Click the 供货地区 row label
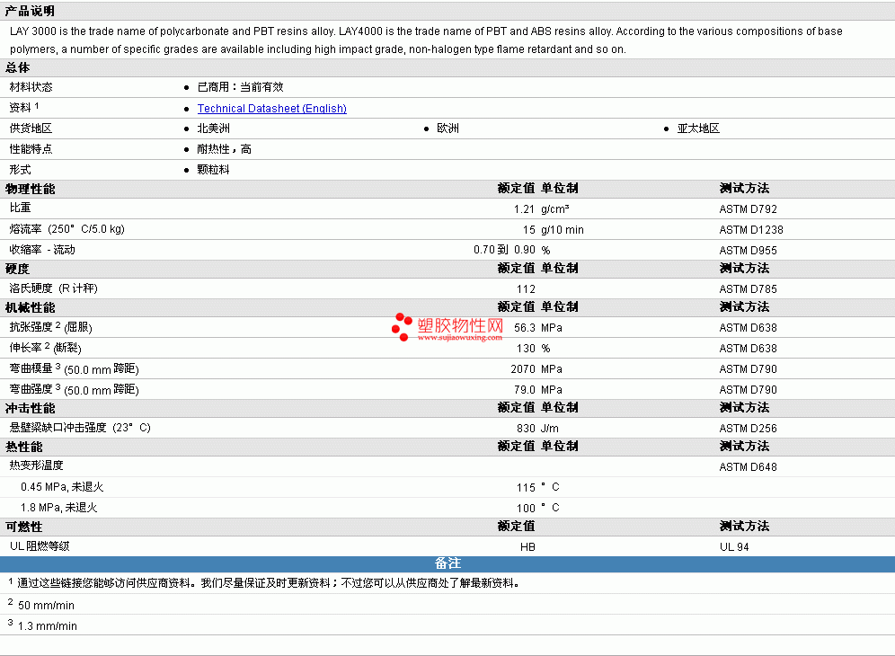The image size is (895, 656). pyautogui.click(x=31, y=129)
